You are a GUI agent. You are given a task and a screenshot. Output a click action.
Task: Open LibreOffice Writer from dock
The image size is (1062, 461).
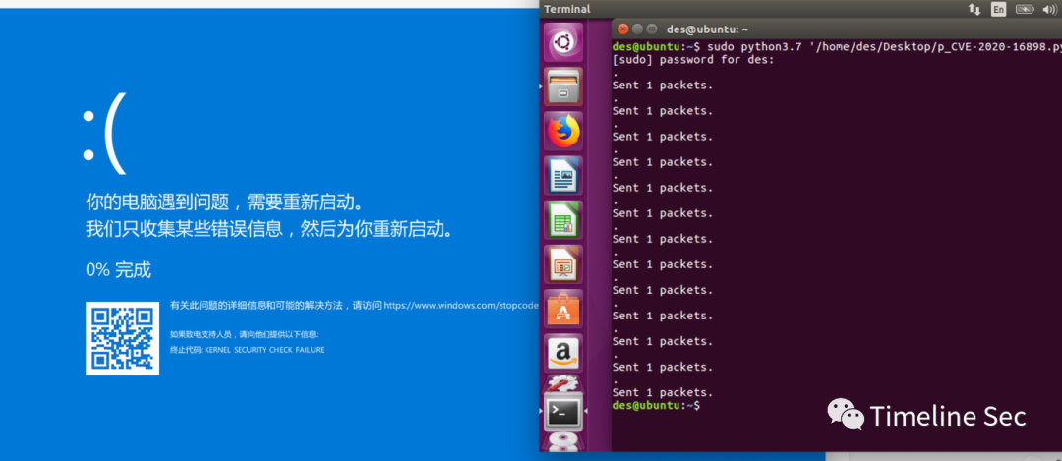coord(563,177)
